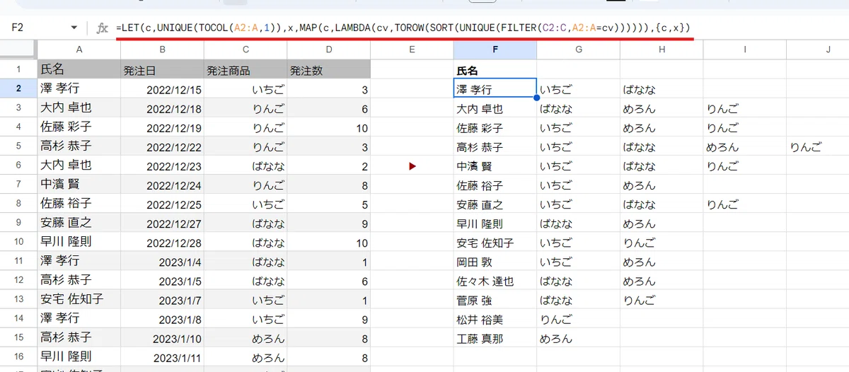Click the date cell 2023/1/11

tap(162, 356)
